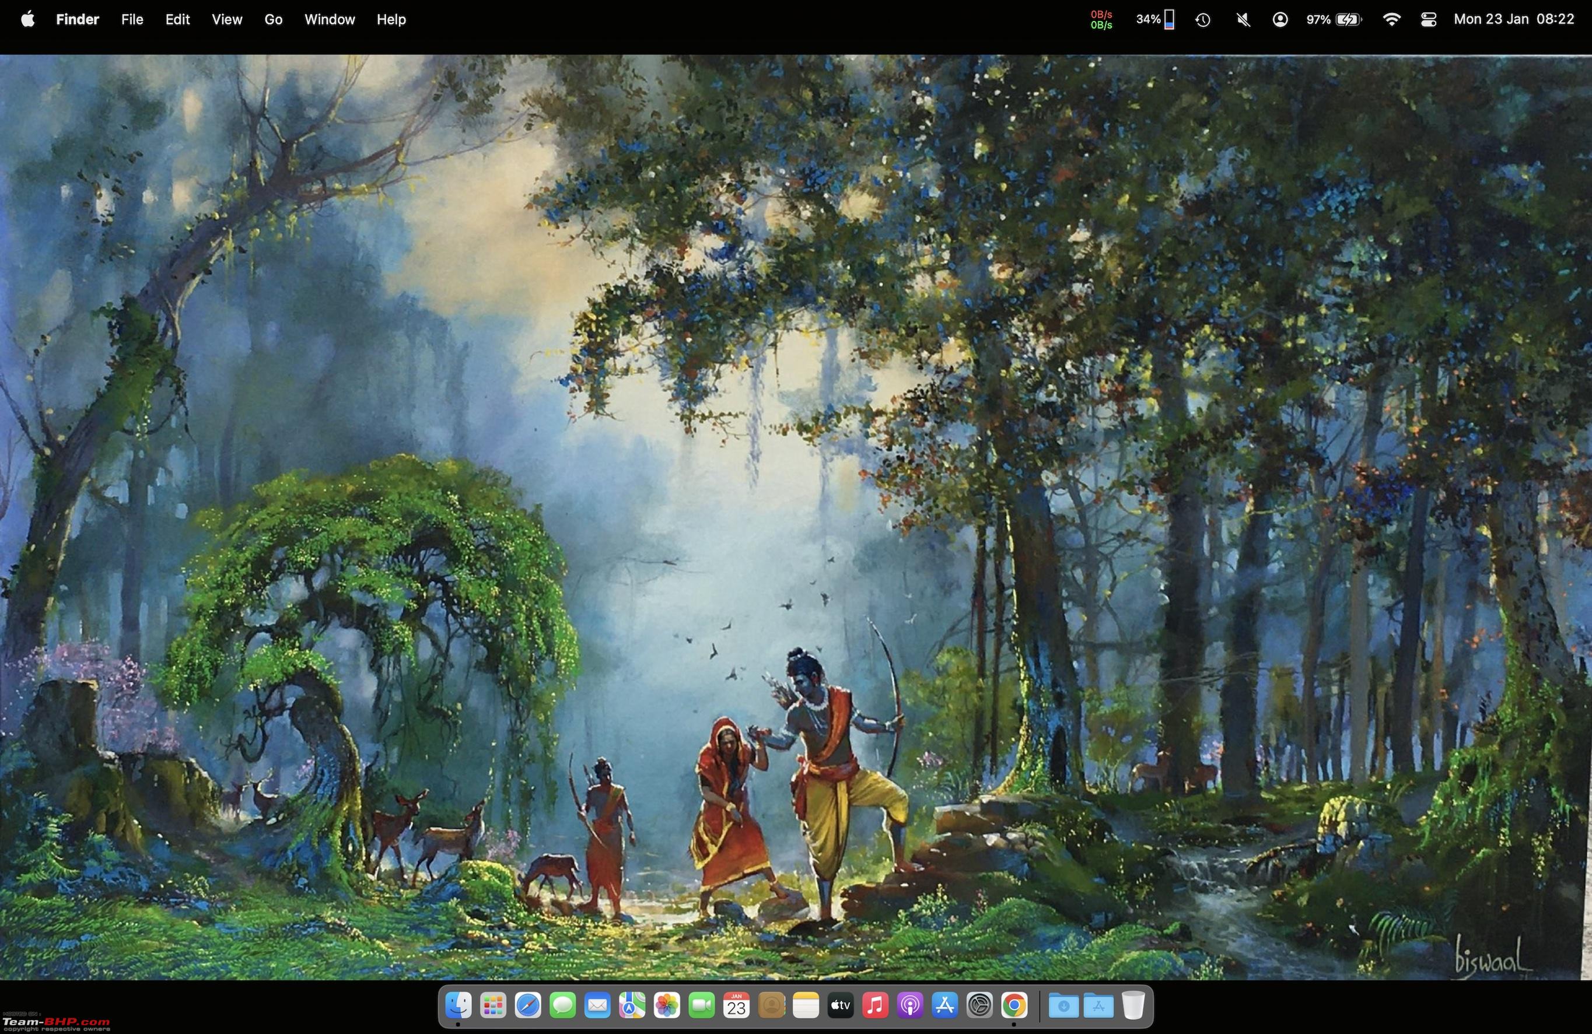Open Apple TV from the Dock

(x=841, y=1005)
